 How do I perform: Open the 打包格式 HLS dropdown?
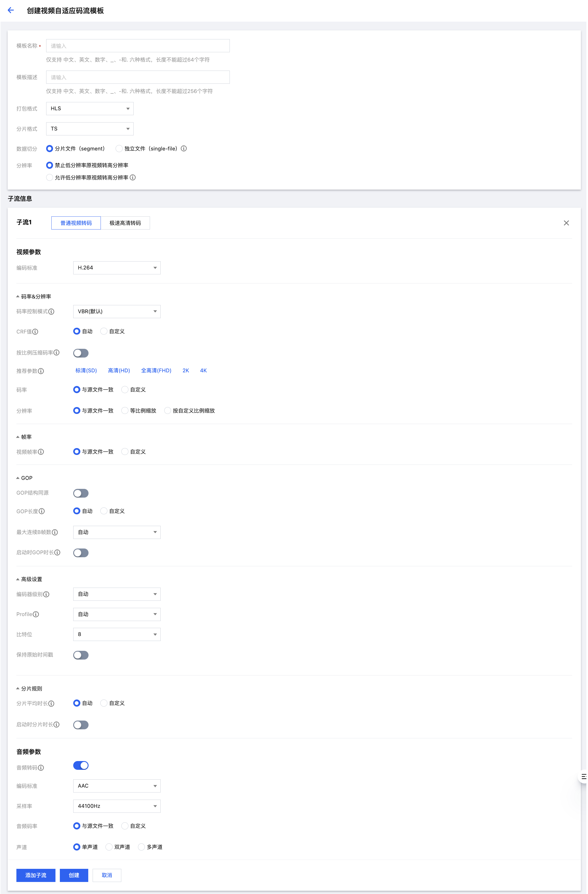pos(90,109)
